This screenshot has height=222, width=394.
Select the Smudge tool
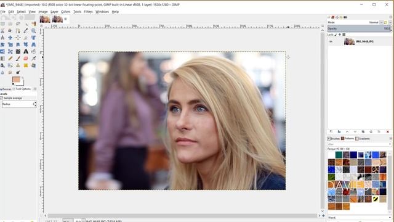click(10, 73)
